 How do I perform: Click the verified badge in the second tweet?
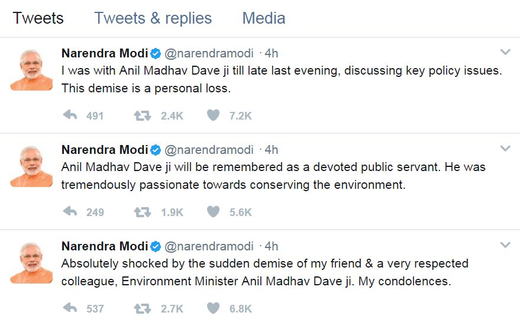coord(156,150)
